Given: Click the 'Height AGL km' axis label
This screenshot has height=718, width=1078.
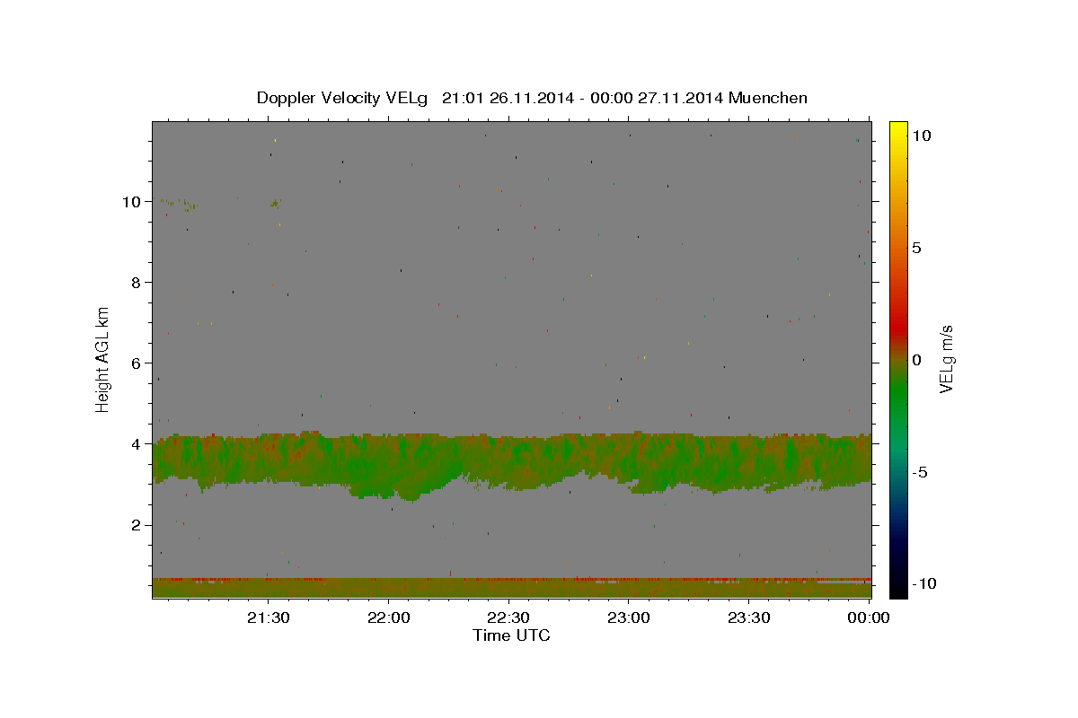Looking at the screenshot, I should coord(103,359).
